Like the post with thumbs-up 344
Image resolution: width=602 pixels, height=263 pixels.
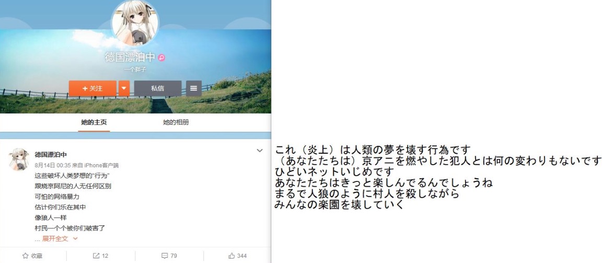[231, 256]
